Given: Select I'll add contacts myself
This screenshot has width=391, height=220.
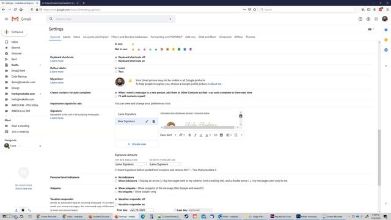Looking at the screenshot, I should click(116, 97).
